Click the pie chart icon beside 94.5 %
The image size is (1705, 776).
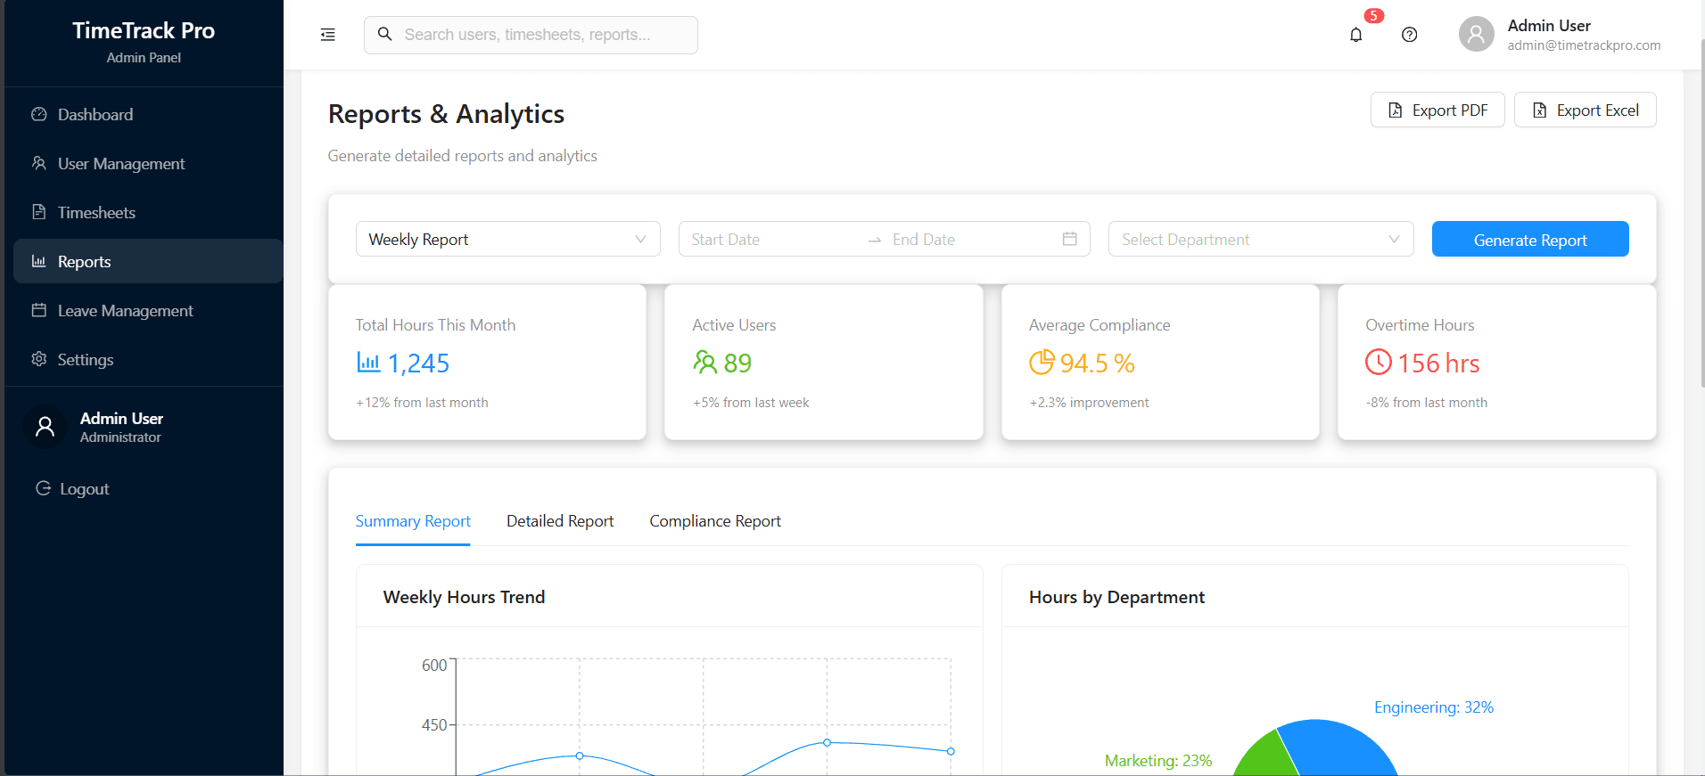pos(1042,362)
